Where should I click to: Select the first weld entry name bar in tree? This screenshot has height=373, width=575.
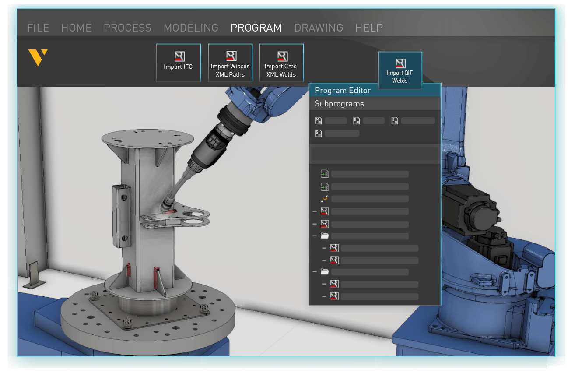tap(370, 211)
